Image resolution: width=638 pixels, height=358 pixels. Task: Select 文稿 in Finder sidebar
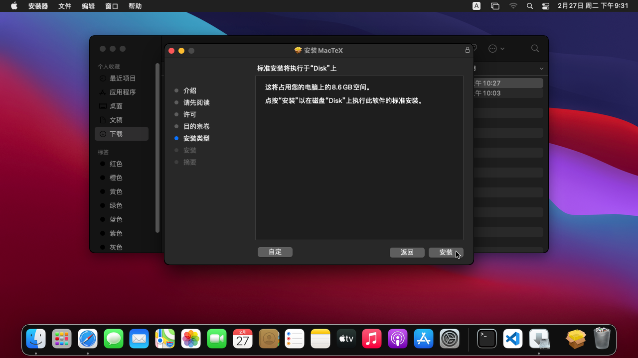tap(122, 120)
